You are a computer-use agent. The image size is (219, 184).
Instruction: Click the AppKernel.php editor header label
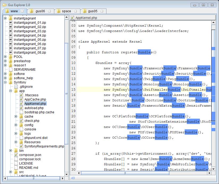[86, 18]
